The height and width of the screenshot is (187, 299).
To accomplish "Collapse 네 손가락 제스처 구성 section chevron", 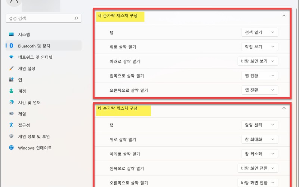I will click(284, 108).
